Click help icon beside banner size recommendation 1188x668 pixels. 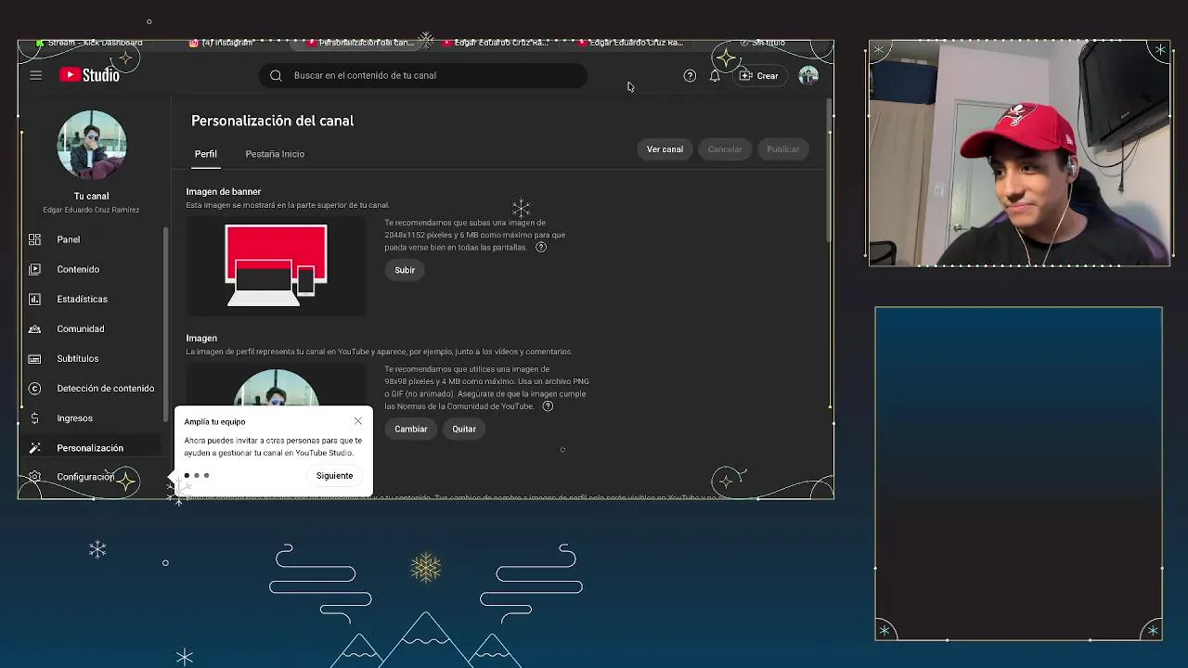tap(541, 247)
